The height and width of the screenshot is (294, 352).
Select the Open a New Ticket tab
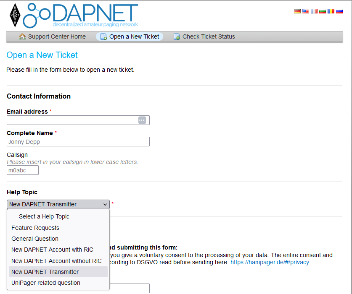coord(130,36)
